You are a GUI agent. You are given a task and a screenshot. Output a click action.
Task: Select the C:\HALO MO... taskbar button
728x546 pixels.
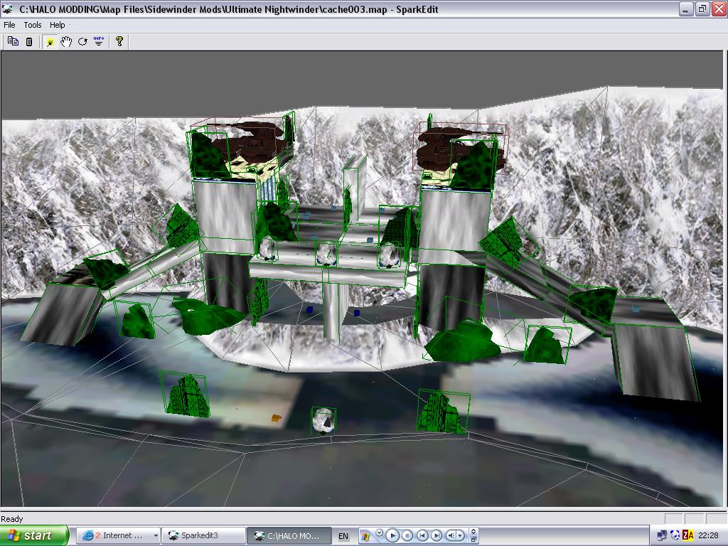pos(289,535)
